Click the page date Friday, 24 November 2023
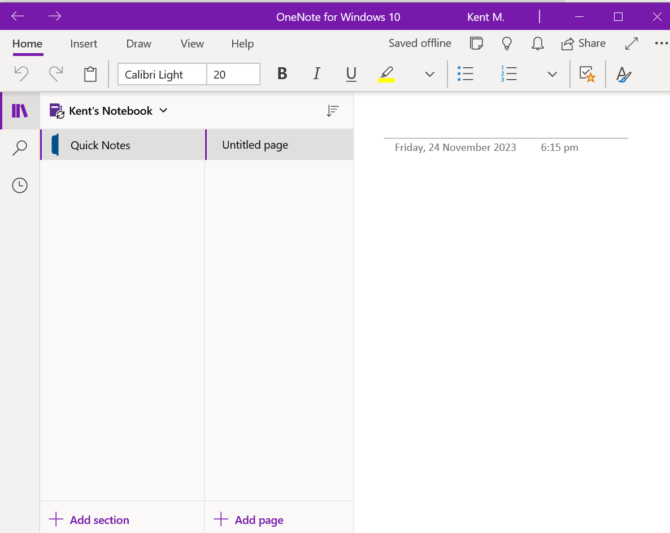Image resolution: width=670 pixels, height=533 pixels. click(x=455, y=148)
